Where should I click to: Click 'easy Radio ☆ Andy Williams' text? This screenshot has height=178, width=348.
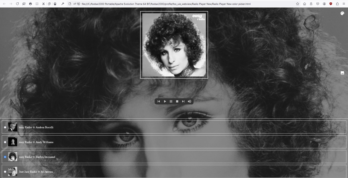click(x=36, y=142)
